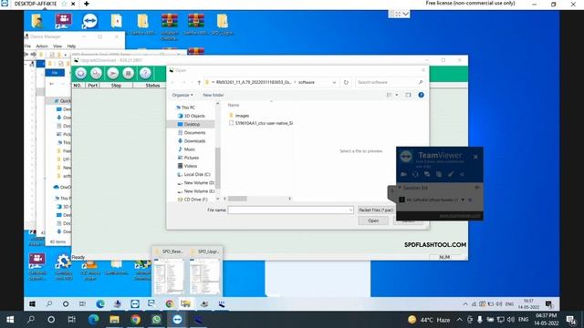Open the Settings gears icon in UpgradeDownload
The height and width of the screenshot is (328, 584).
[96, 73]
